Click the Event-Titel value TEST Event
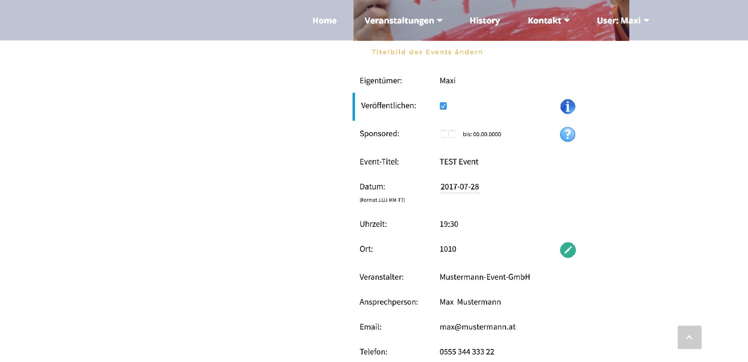 click(x=459, y=162)
